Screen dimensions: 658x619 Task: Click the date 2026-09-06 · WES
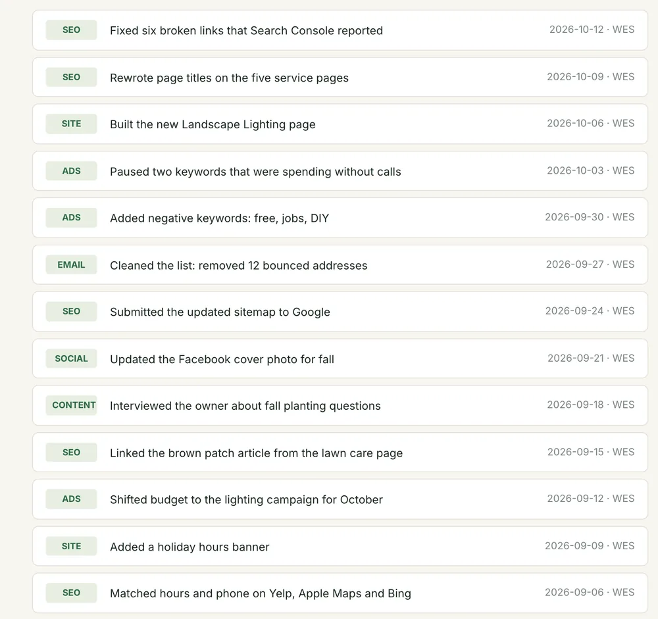(590, 593)
